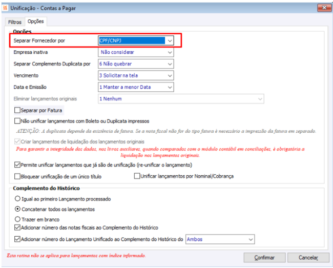
Task: Select Concatenar todos os lançamentos option
Action: pyautogui.click(x=17, y=209)
